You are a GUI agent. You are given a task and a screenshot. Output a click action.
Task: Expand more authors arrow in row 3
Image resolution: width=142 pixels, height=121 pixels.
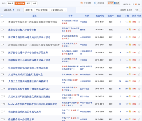[x=68, y=39]
